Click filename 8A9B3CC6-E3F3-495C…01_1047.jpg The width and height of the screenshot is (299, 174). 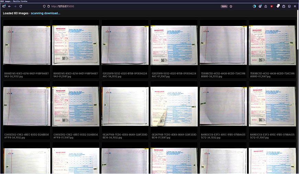point(273,136)
